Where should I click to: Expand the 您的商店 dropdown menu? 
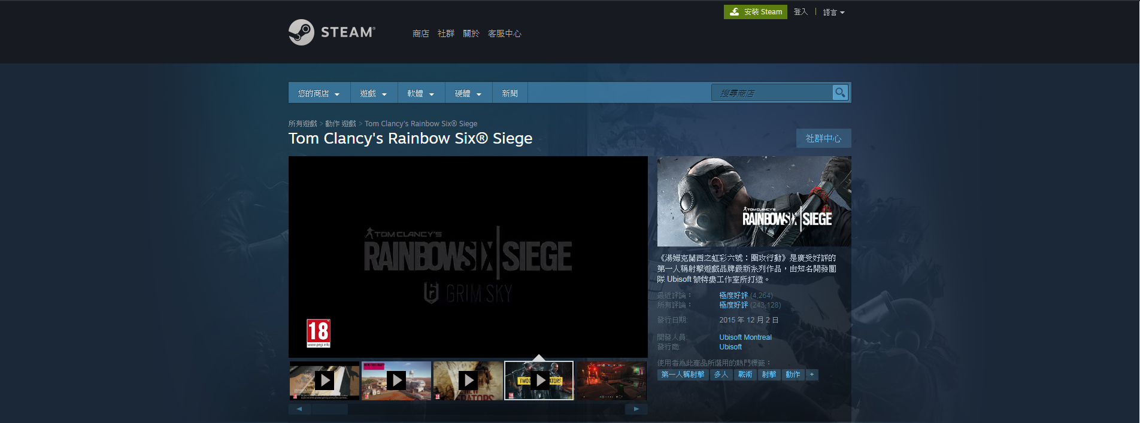coord(319,93)
